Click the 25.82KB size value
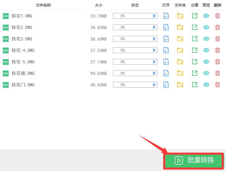The image size is (226, 171). point(99,27)
